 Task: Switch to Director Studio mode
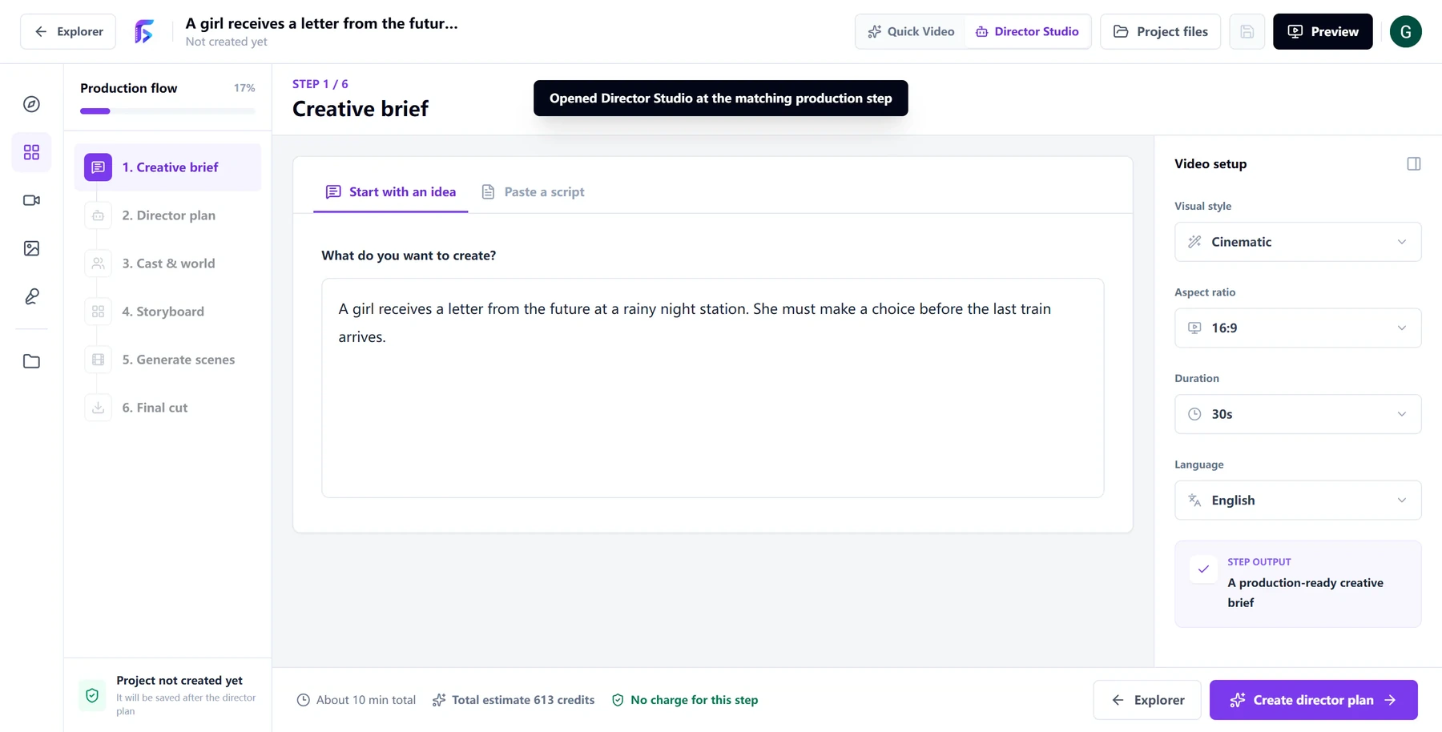pyautogui.click(x=1027, y=32)
